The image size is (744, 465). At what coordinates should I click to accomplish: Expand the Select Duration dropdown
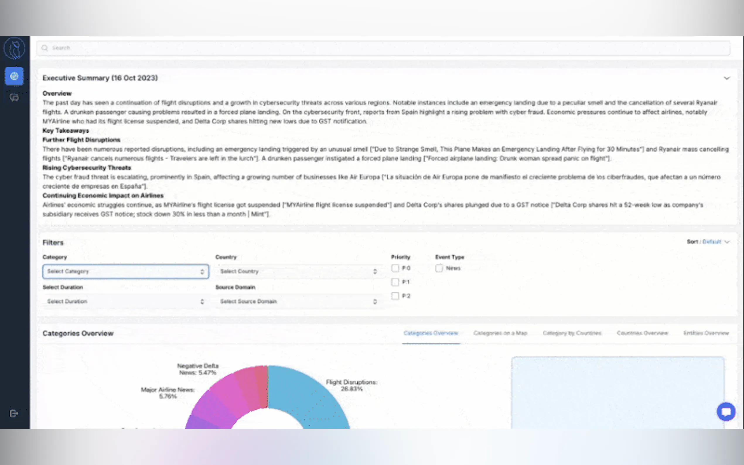tap(125, 301)
